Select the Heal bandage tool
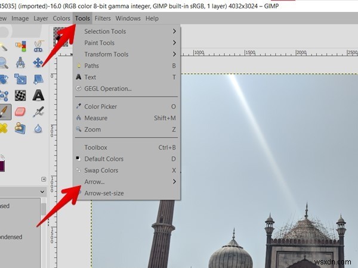 [3, 128]
